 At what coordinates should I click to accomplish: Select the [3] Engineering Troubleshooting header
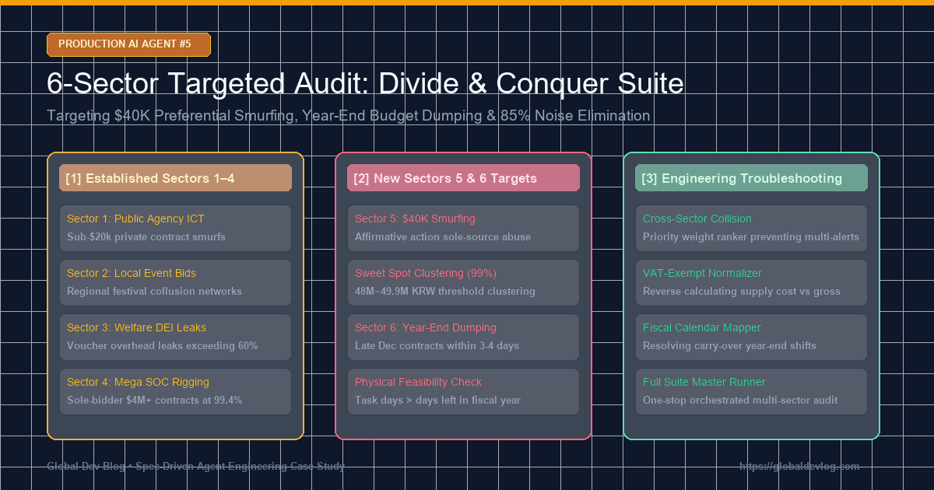(751, 178)
